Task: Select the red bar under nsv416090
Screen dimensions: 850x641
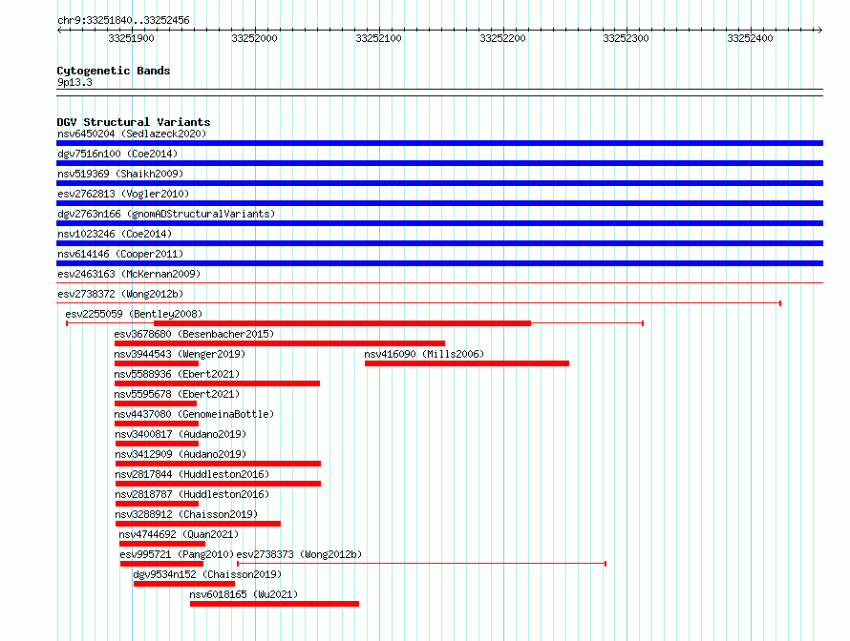Action: 467,363
